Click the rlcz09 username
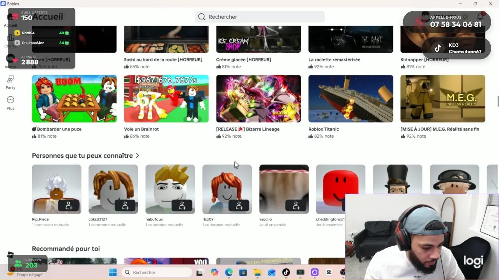The width and height of the screenshot is (499, 280). [208, 219]
